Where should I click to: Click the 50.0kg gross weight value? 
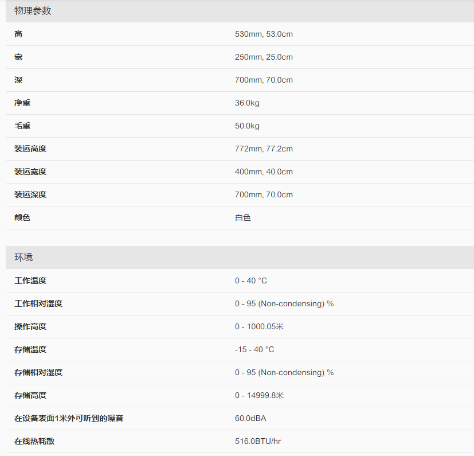pos(247,126)
